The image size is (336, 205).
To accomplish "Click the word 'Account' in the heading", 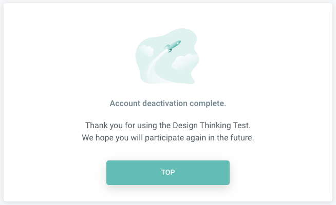I will [125, 103].
